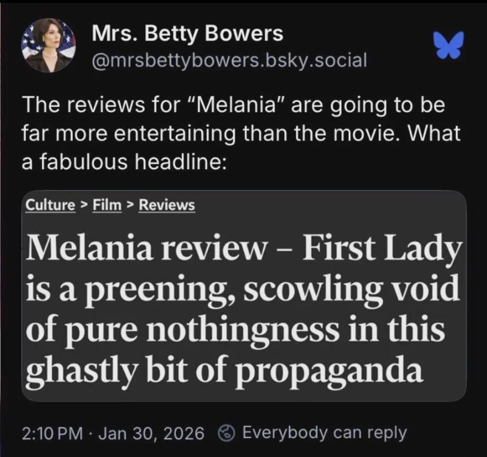The height and width of the screenshot is (457, 487).
Task: Click the 2:10 PM timestamp
Action: pos(52,433)
